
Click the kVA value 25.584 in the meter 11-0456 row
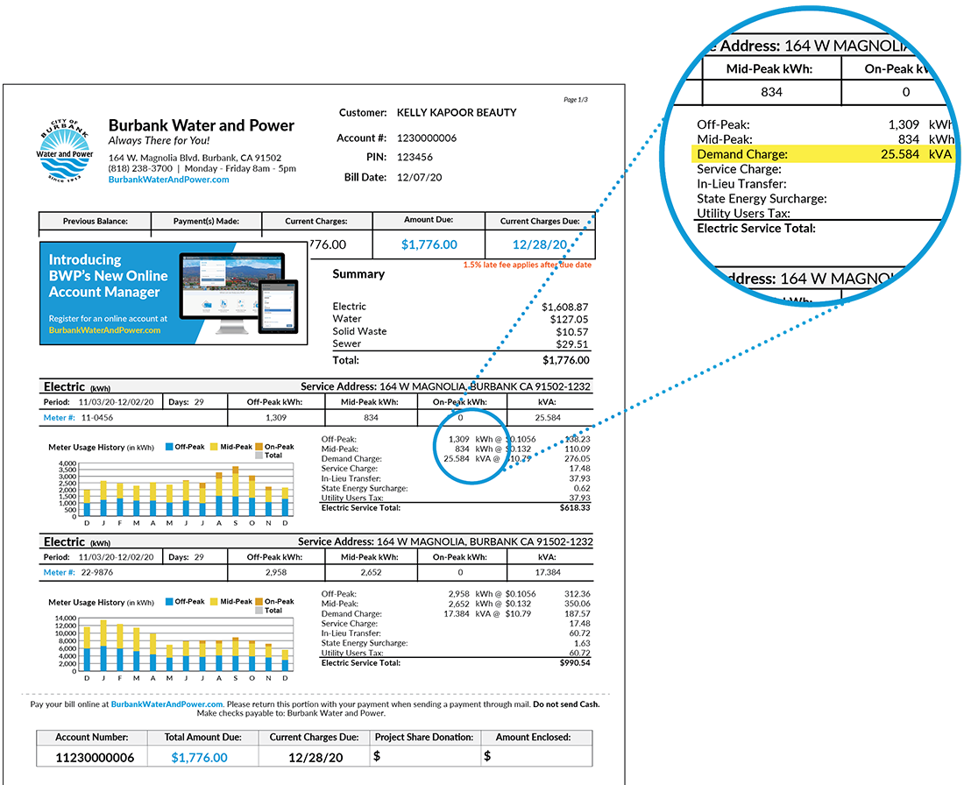pos(548,417)
